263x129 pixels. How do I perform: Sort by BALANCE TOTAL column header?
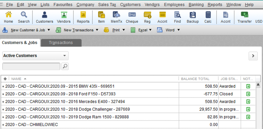(x=195, y=79)
